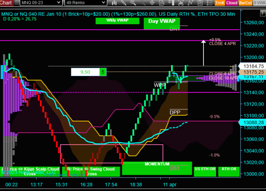The height and width of the screenshot is (191, 266).
Task: Click the -1.0% level label
Action: pos(215,155)
